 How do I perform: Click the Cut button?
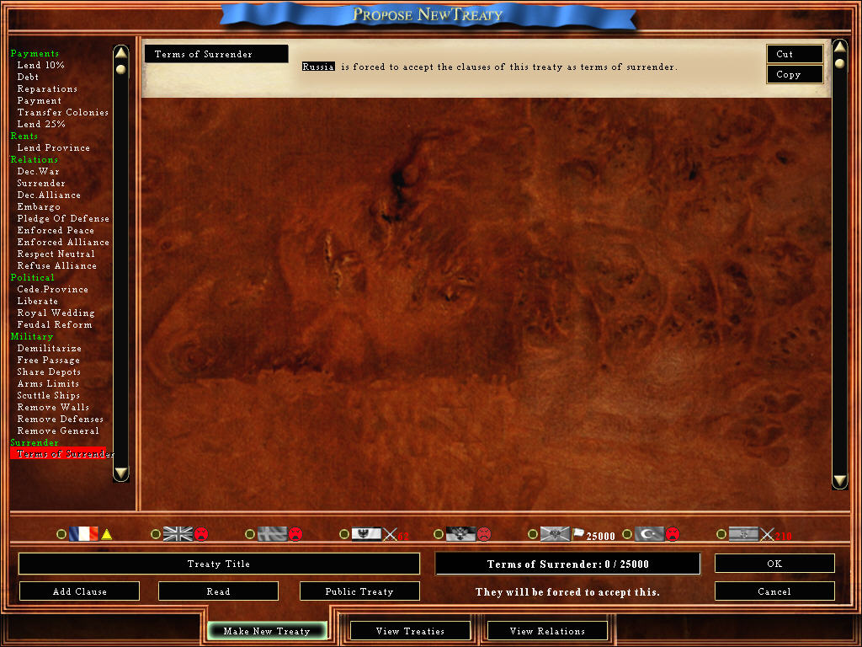coord(795,54)
